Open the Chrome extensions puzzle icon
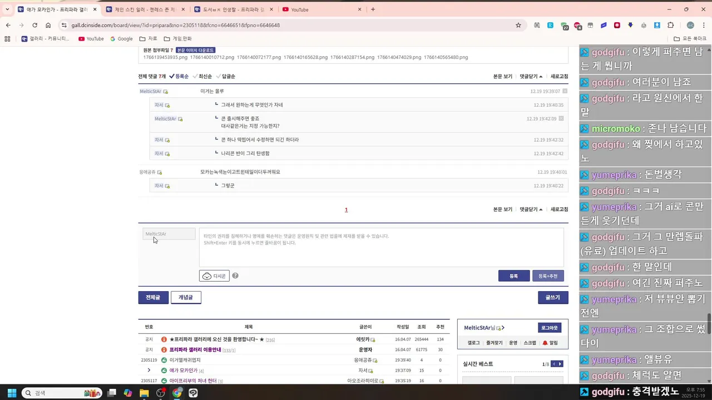Image resolution: width=712 pixels, height=400 pixels. click(x=670, y=25)
